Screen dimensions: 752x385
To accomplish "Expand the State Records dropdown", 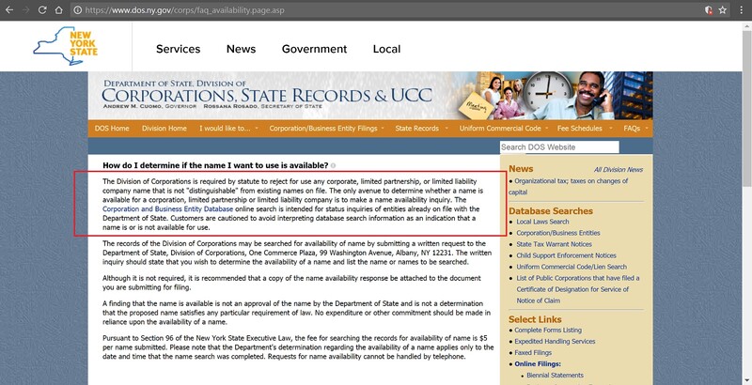I will pos(421,129).
